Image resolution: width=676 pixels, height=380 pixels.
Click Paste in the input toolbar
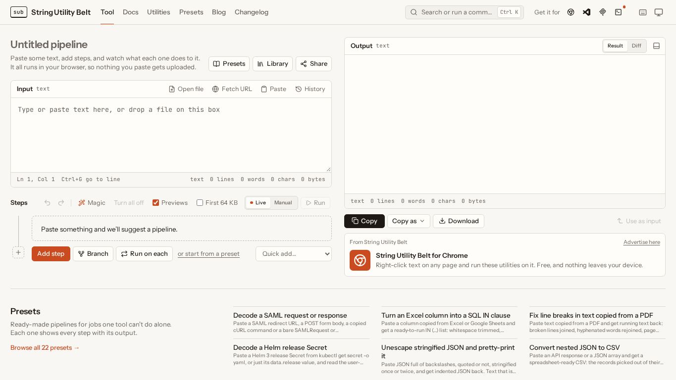point(273,89)
